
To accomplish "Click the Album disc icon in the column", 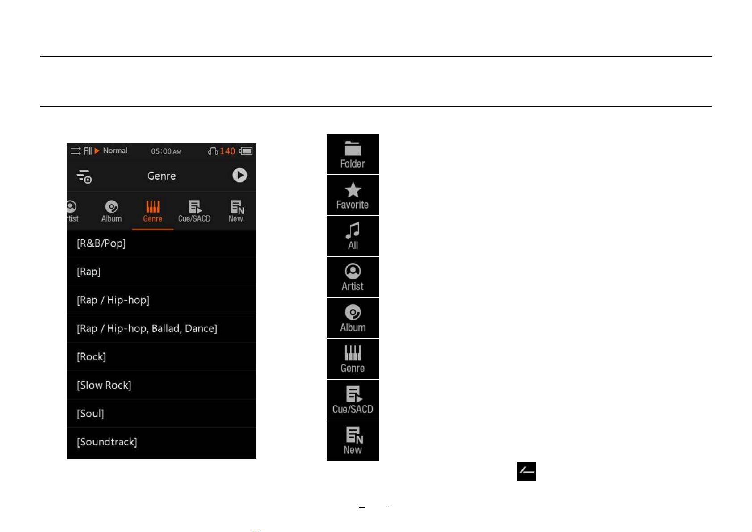I will click(353, 318).
